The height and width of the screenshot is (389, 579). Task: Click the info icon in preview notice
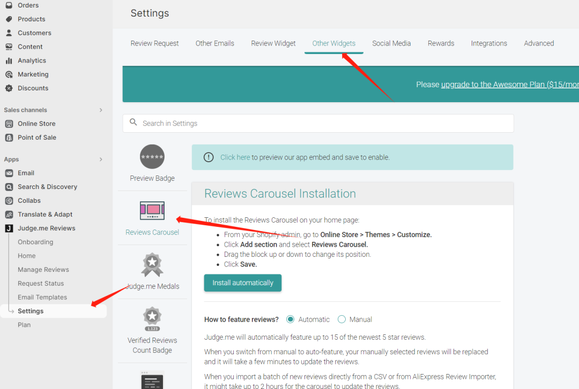tap(209, 157)
